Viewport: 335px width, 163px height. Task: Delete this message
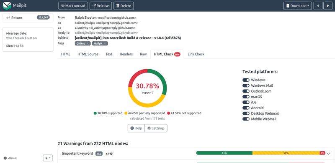(124, 6)
